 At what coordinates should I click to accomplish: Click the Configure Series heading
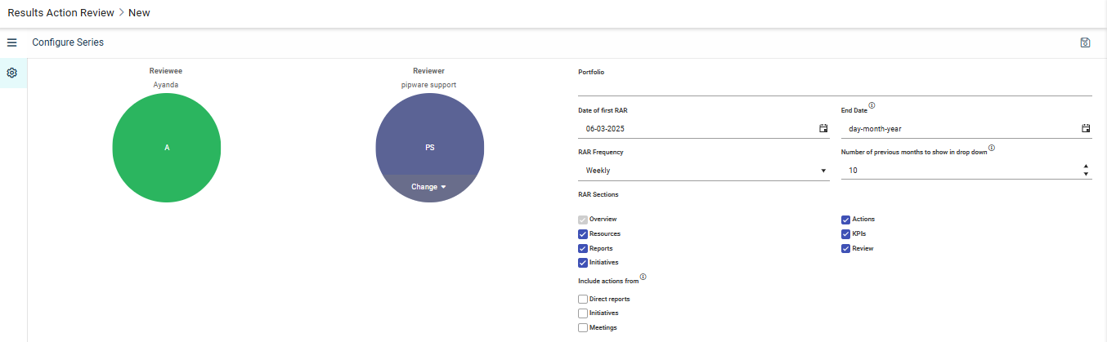pos(68,42)
